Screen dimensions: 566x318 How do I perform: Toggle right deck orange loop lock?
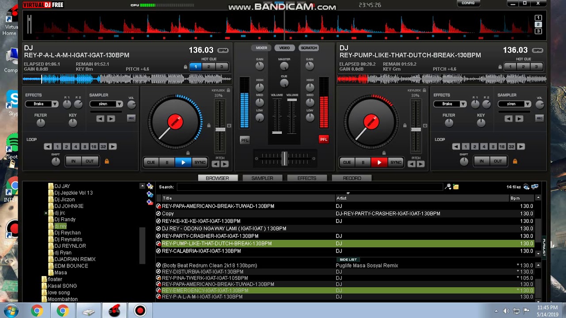point(515,161)
